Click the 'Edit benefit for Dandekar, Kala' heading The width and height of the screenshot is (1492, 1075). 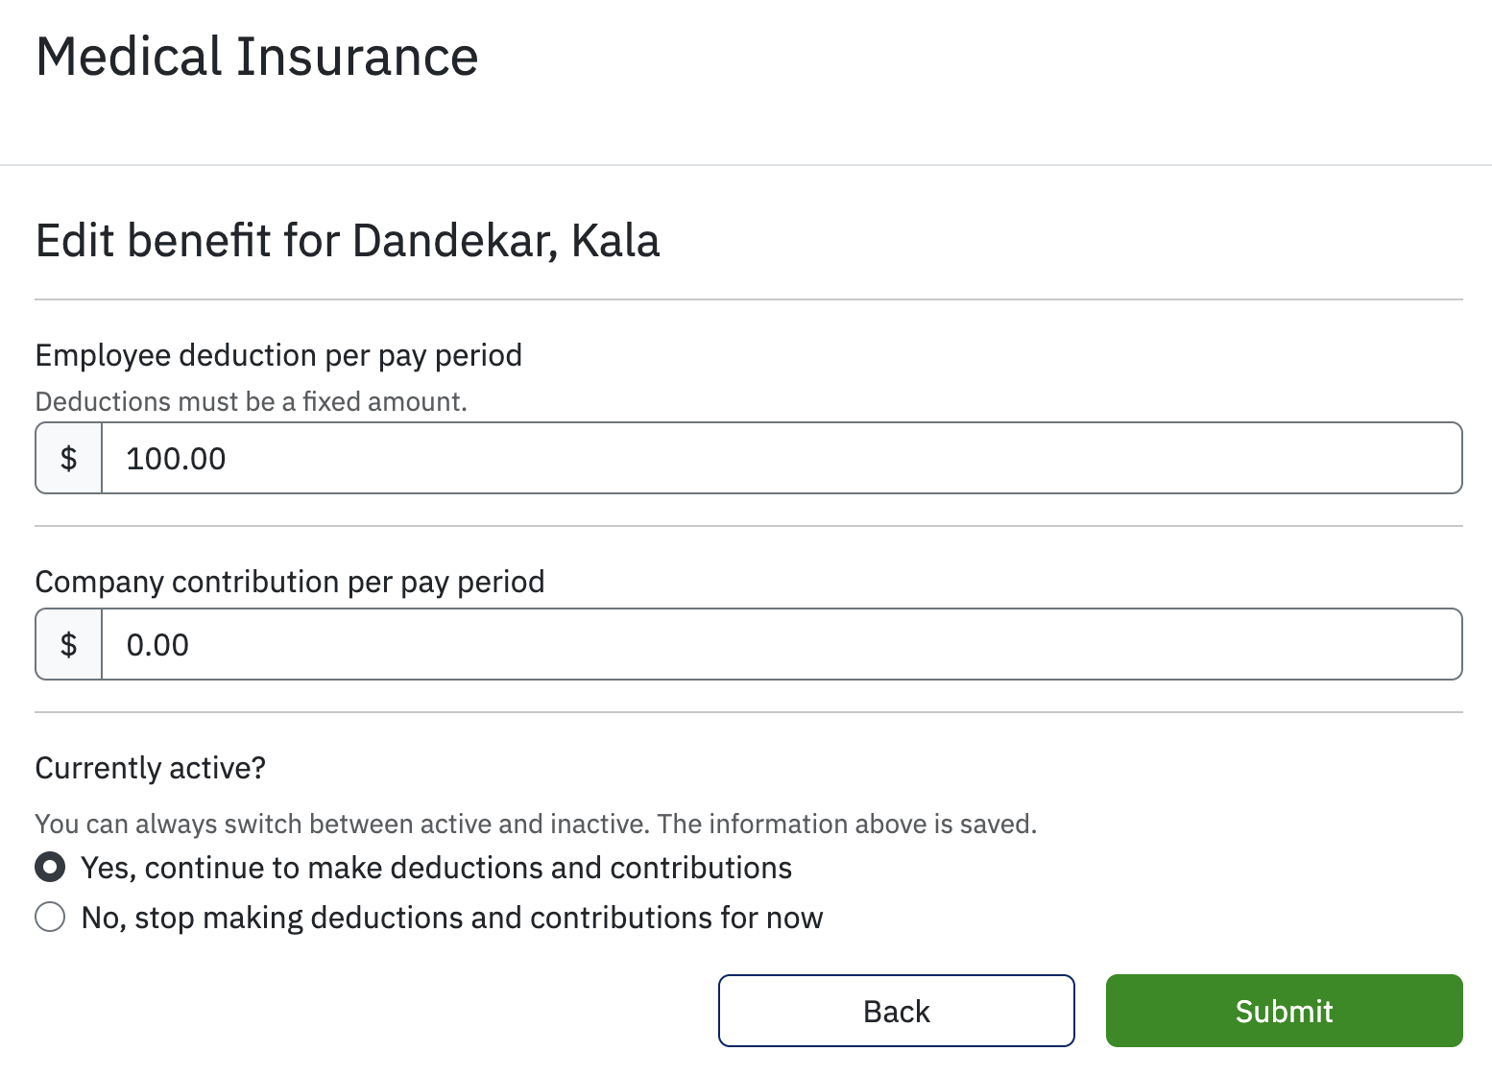coord(348,241)
